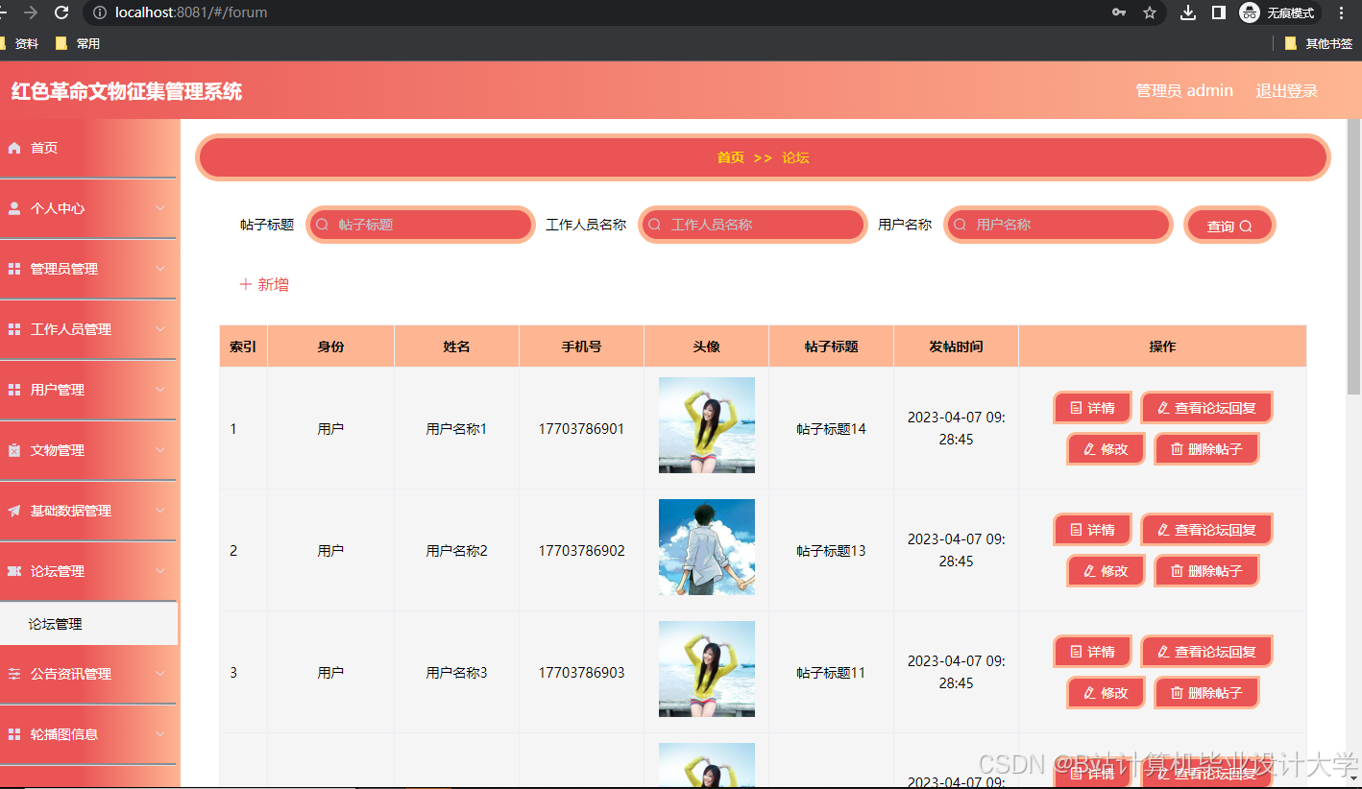Click the browser forward arrow
This screenshot has width=1362, height=789.
31,12
